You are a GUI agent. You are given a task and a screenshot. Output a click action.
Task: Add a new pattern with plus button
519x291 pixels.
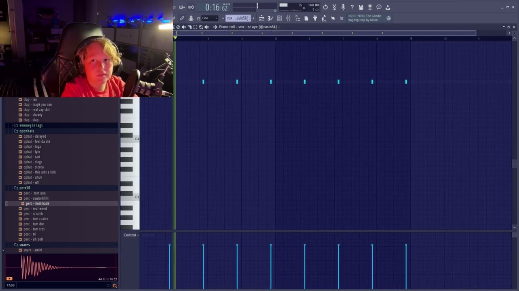(253, 18)
